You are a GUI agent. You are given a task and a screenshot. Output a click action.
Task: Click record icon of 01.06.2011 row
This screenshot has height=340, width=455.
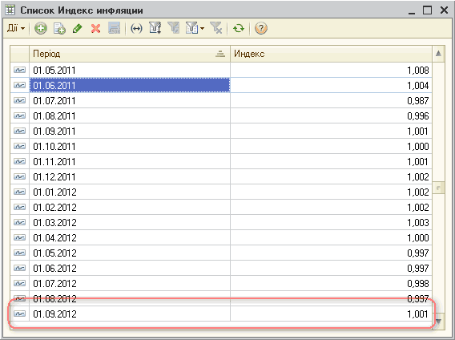point(20,86)
